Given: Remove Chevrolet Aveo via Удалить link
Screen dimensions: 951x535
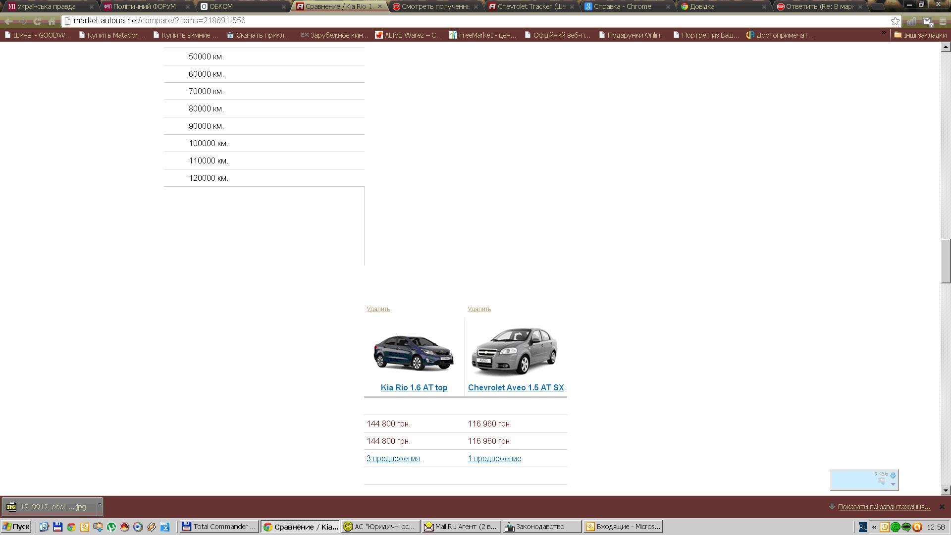Looking at the screenshot, I should tap(479, 309).
